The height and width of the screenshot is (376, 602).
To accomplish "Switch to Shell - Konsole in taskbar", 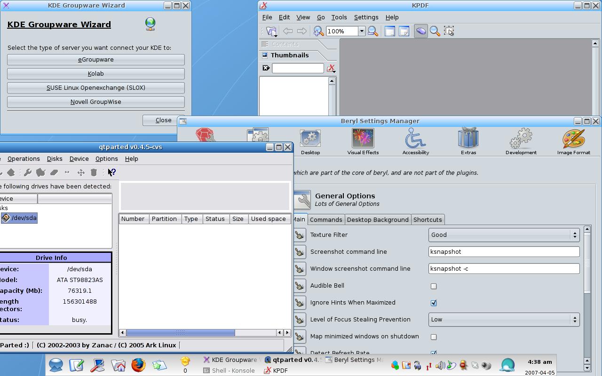I will 230,370.
